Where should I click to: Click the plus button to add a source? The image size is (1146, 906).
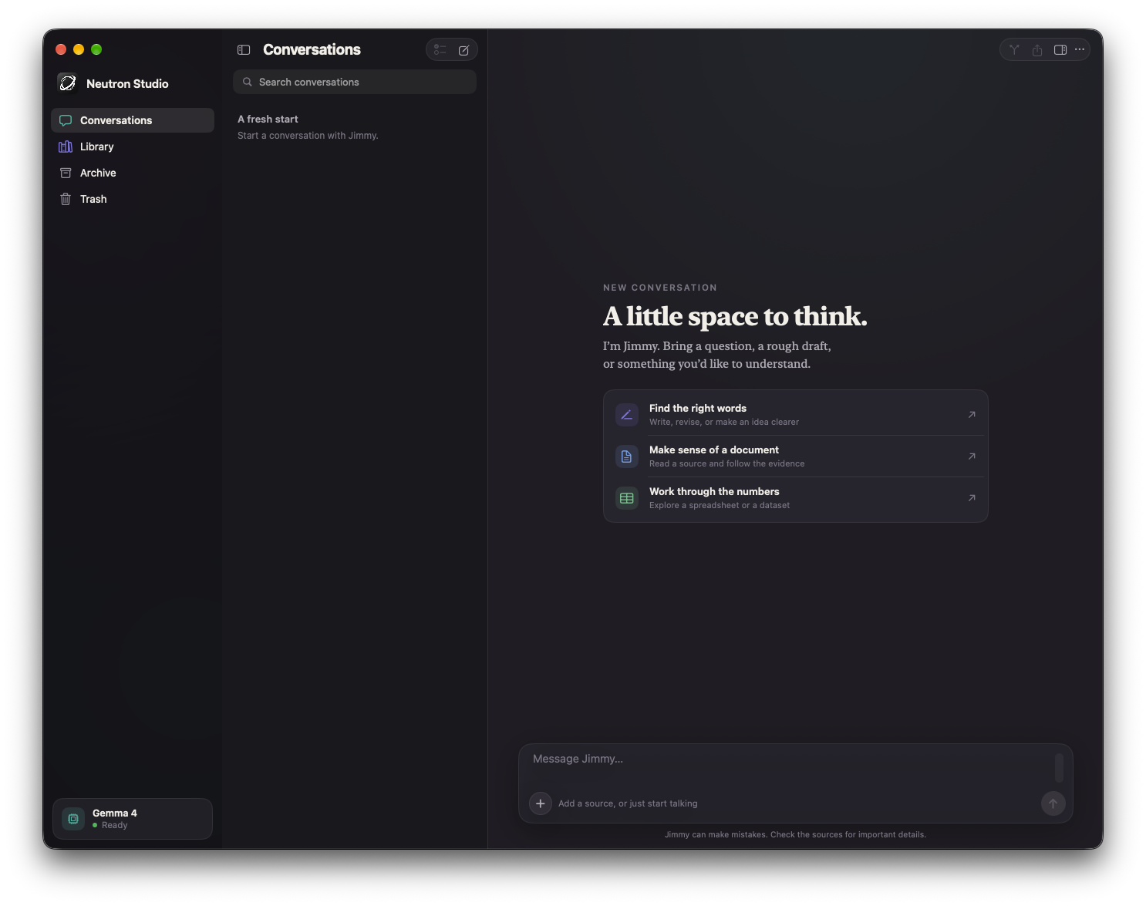tap(541, 803)
